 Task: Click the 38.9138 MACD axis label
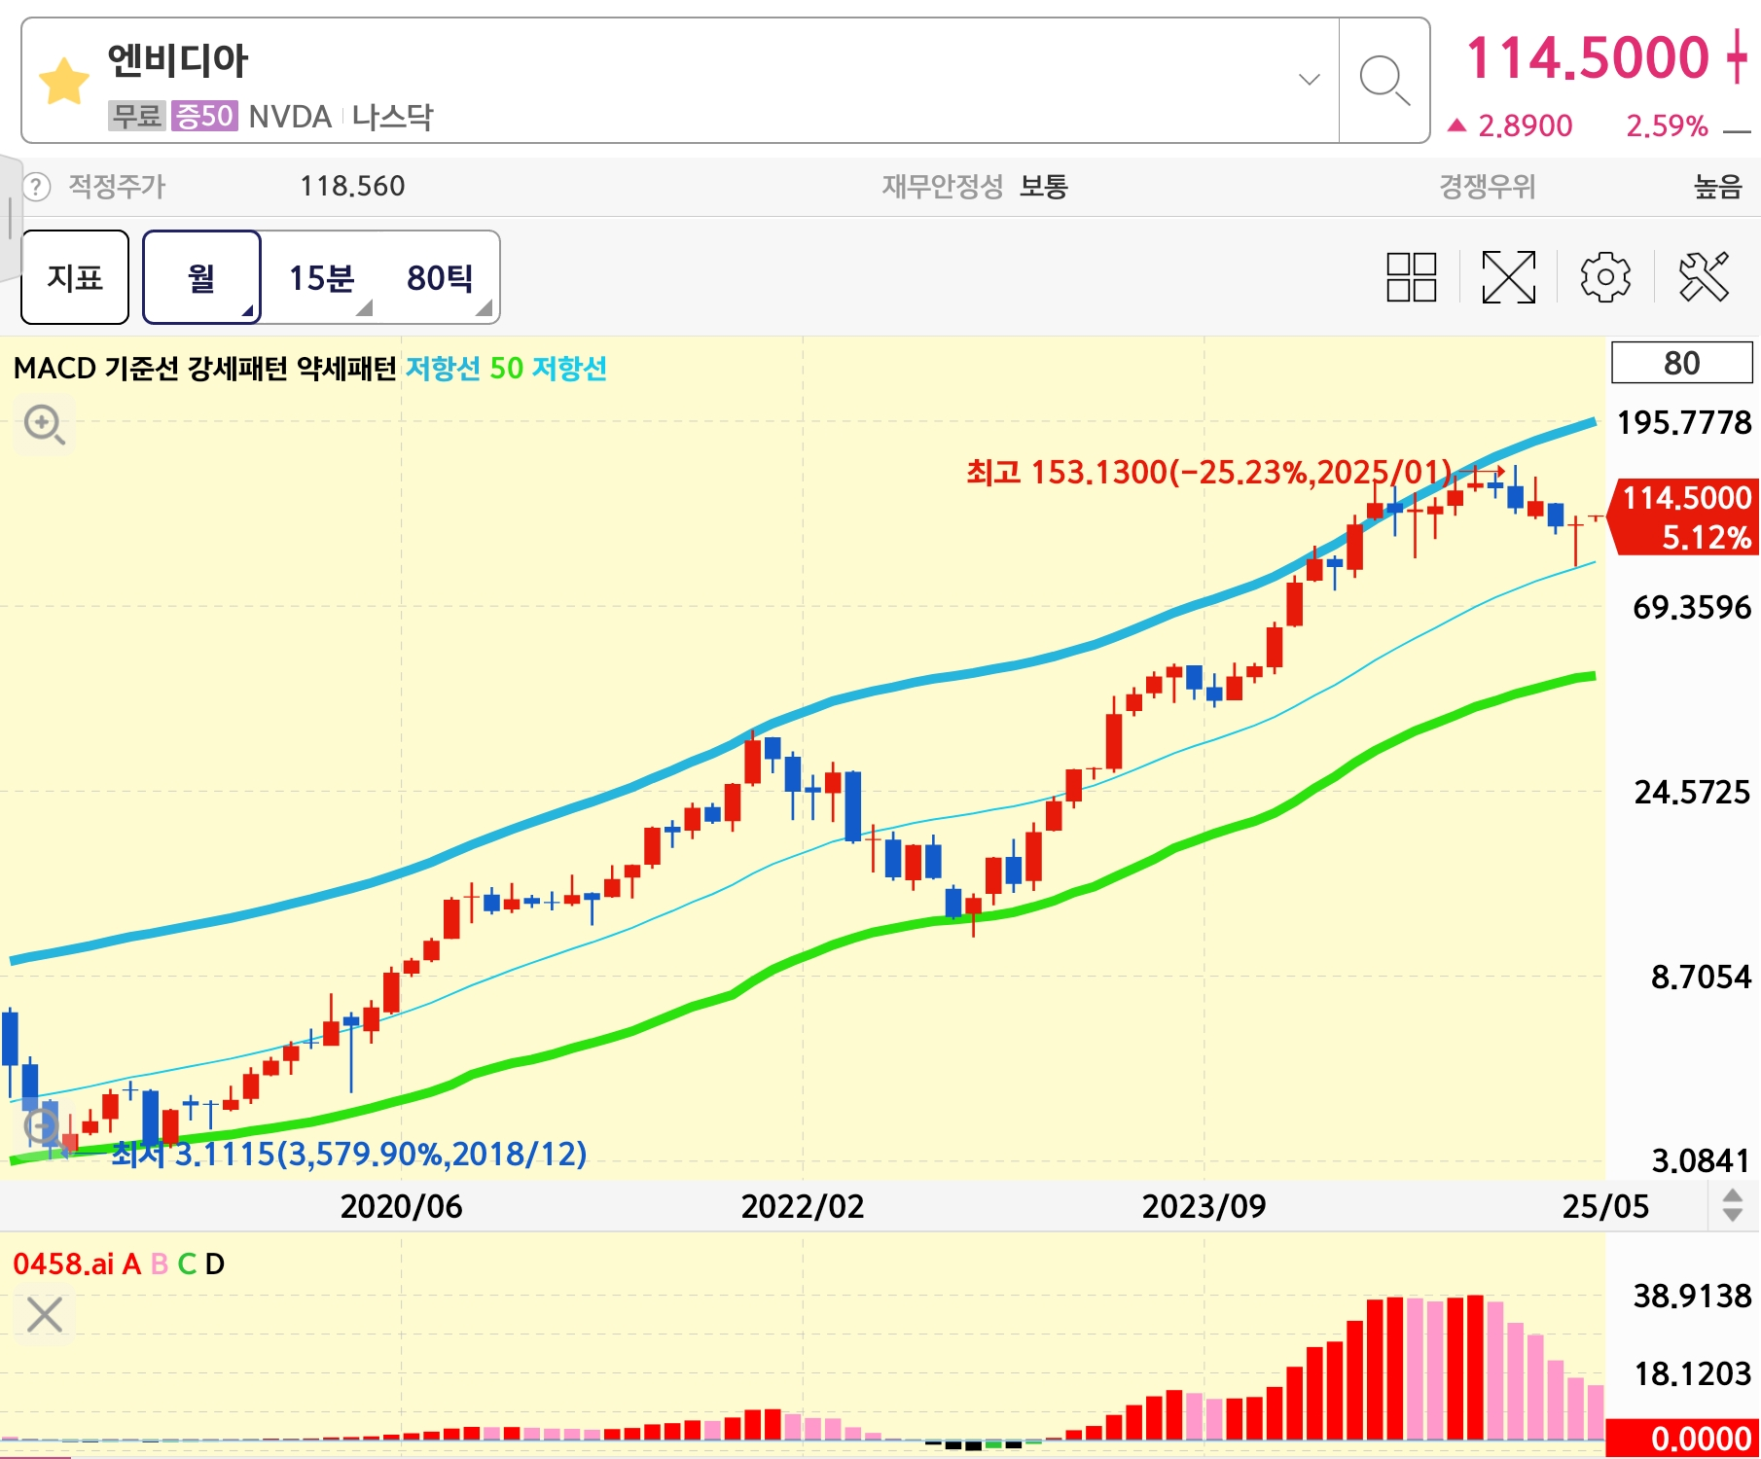tap(1692, 1296)
